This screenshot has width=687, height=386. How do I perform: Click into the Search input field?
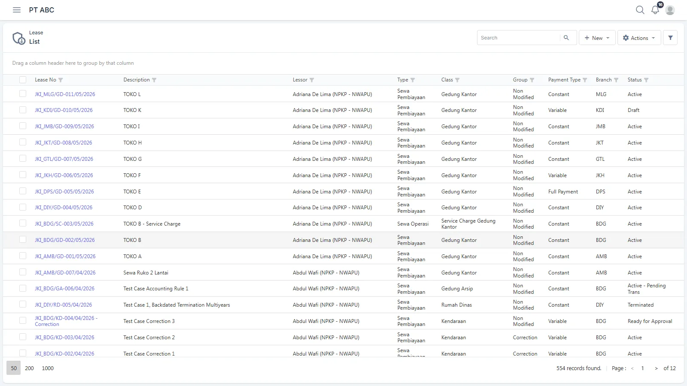(518, 38)
